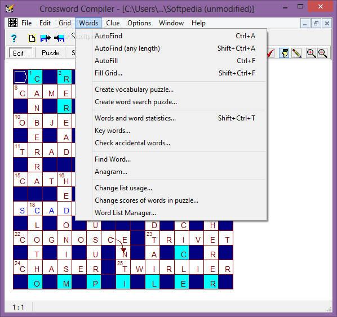The width and height of the screenshot is (337, 317).
Task: Select the pointing hand tool icon
Action: (x=285, y=53)
